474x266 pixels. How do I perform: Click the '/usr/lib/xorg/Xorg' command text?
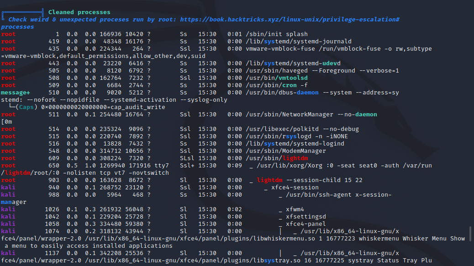[x=290, y=166]
